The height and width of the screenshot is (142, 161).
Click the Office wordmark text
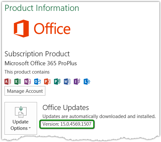[52, 28]
